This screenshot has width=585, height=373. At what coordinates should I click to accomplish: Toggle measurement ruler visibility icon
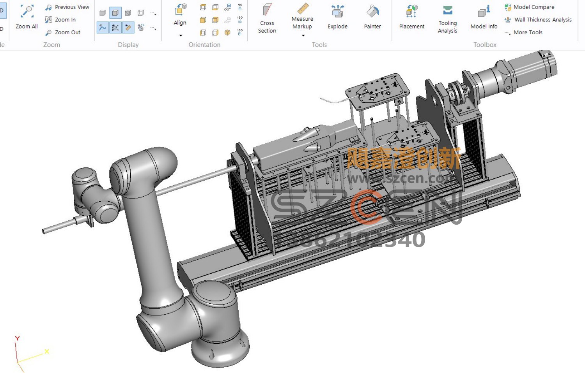pos(128,27)
